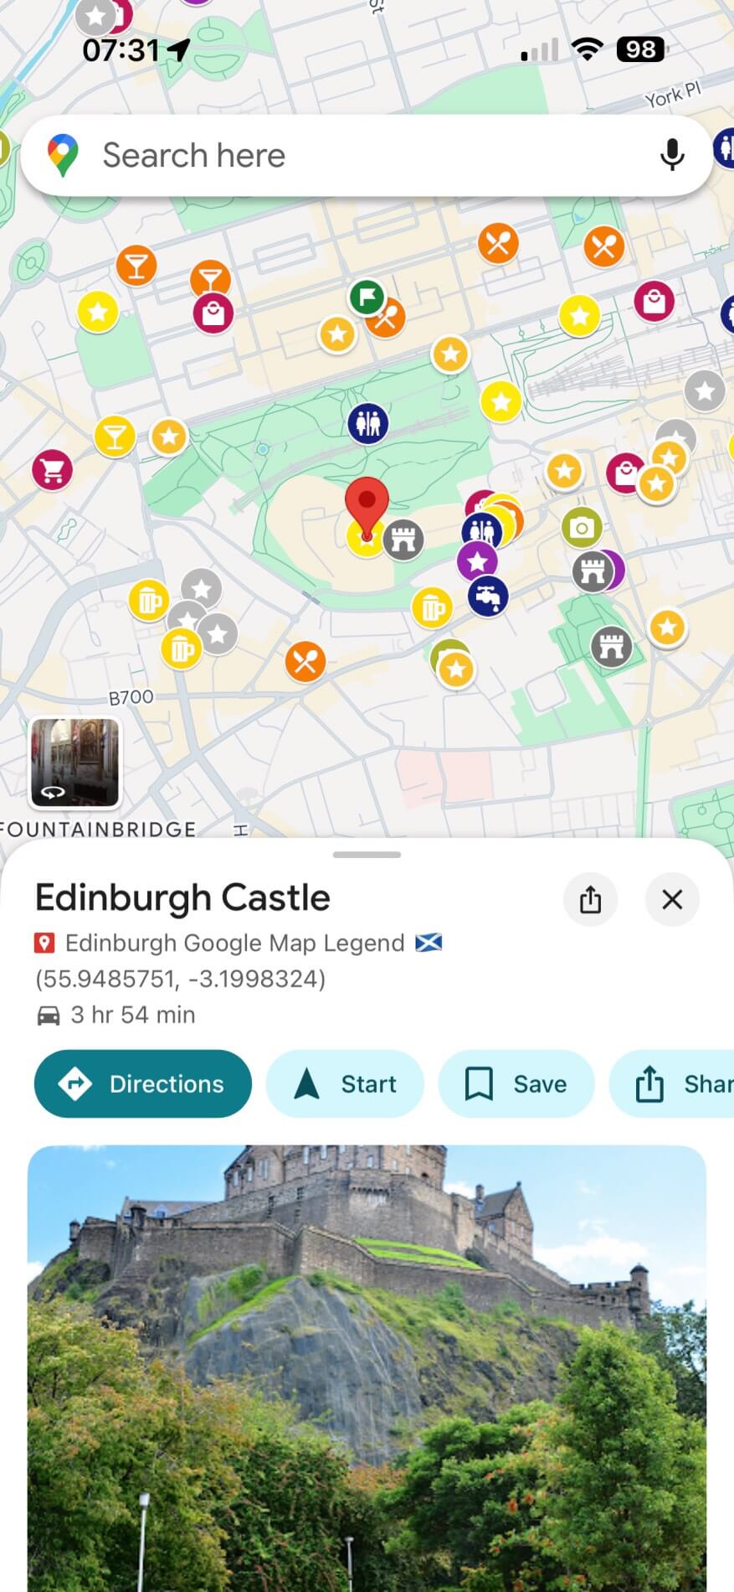Tap the purple star marker
The image size is (734, 1592).
coord(477,561)
